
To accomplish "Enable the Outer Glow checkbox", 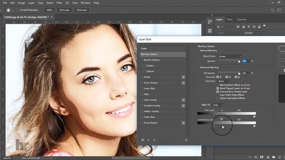I will coord(142,117).
